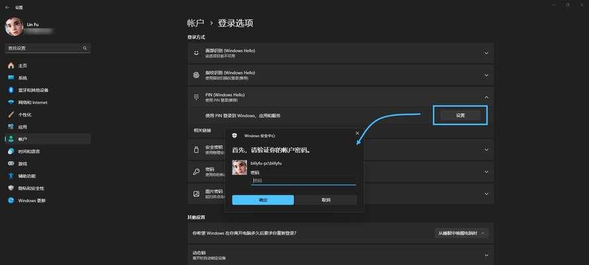Expand the fingerprint recognition (Windows Hello) row

tap(486, 75)
